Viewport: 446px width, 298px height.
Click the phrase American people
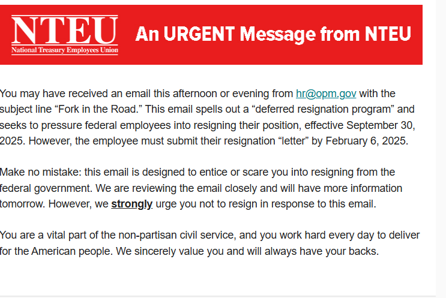[70, 251]
